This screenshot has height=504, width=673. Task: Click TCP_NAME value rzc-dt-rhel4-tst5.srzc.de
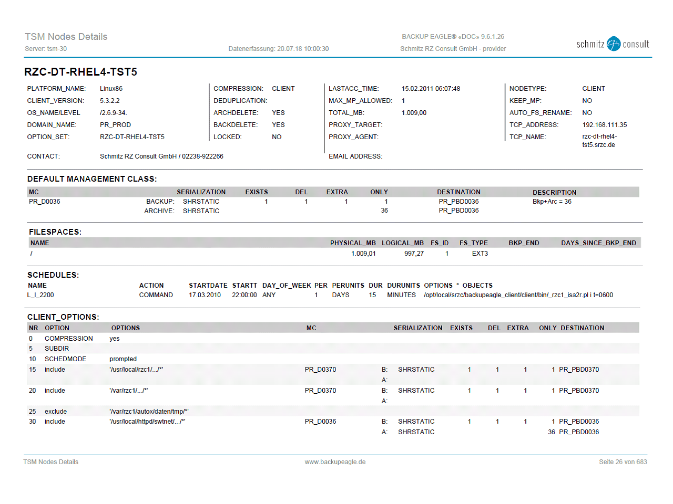[599, 141]
